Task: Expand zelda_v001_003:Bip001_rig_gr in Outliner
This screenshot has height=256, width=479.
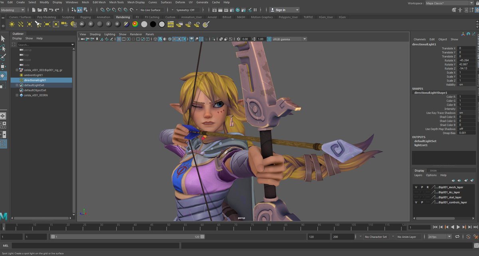Action: [17, 70]
